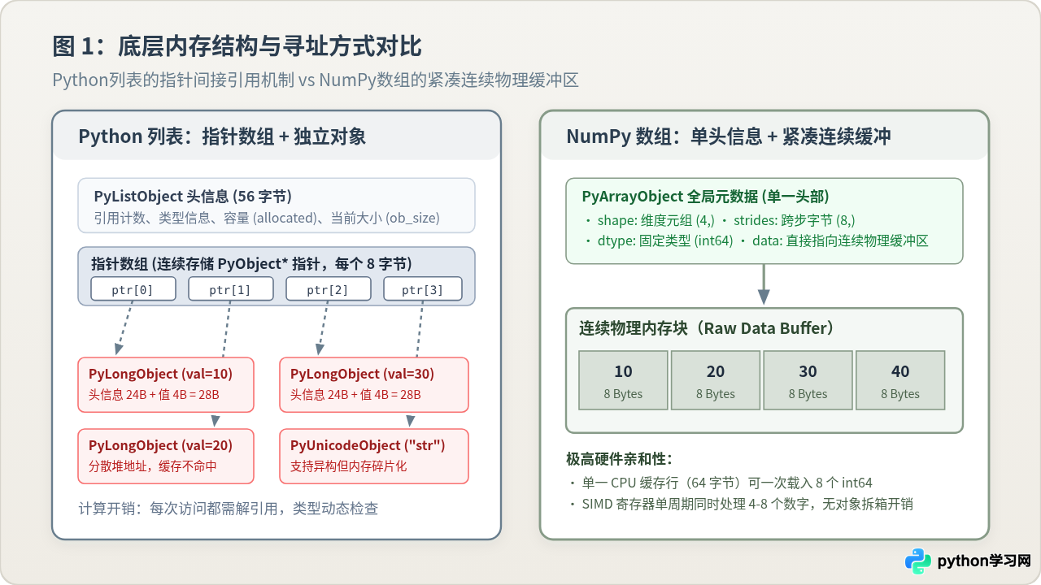Select the PyLongObject (val=30) box
Screen dimensions: 1041x585
(374, 384)
